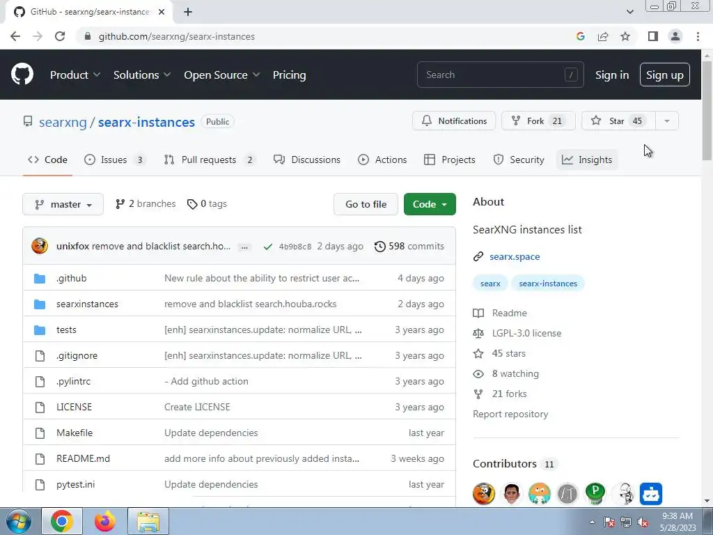Click the Sign up button
The width and height of the screenshot is (713, 535).
665,75
